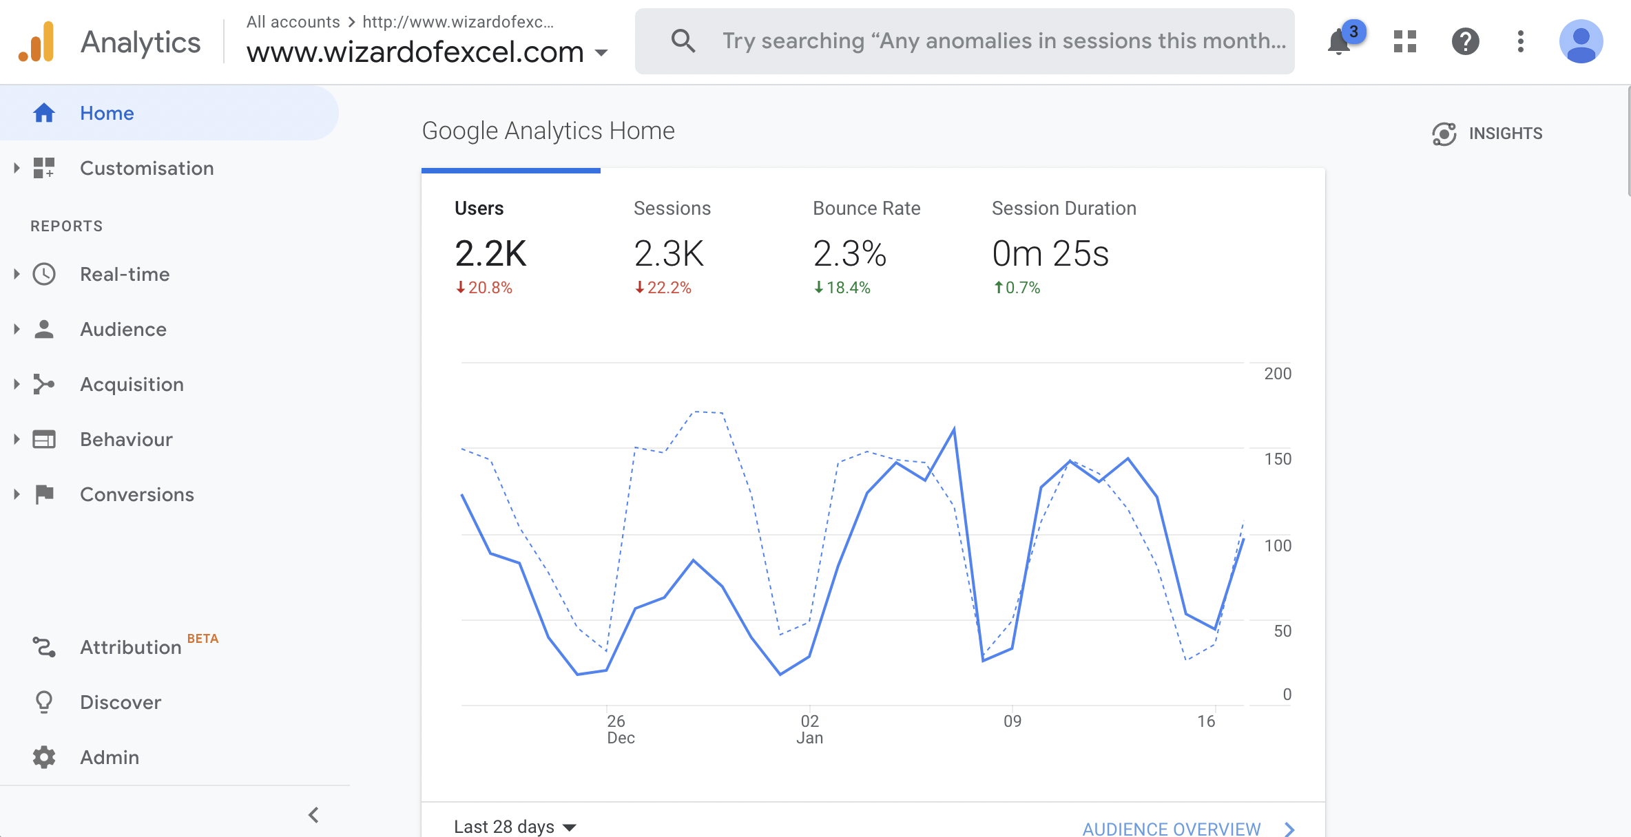Click the AUDIENCE OVERVIEW right arrow
This screenshot has width=1631, height=837.
[1289, 829]
